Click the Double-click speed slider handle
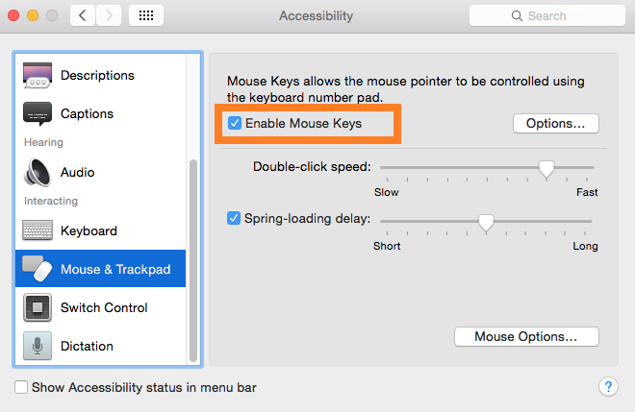The image size is (635, 412). pos(546,168)
